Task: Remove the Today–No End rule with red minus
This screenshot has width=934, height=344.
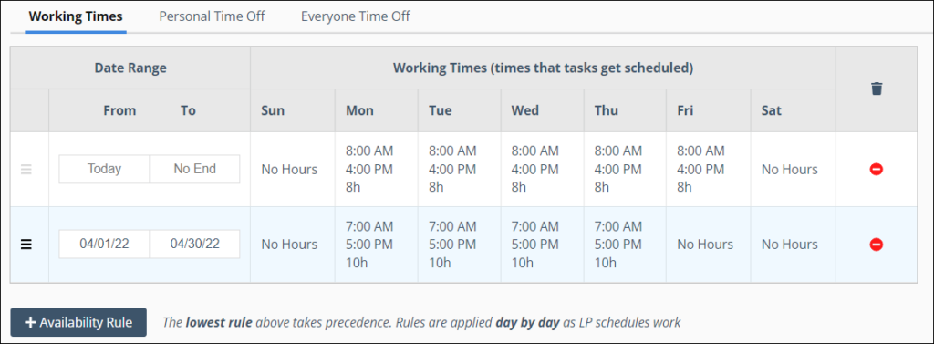Action: click(877, 170)
